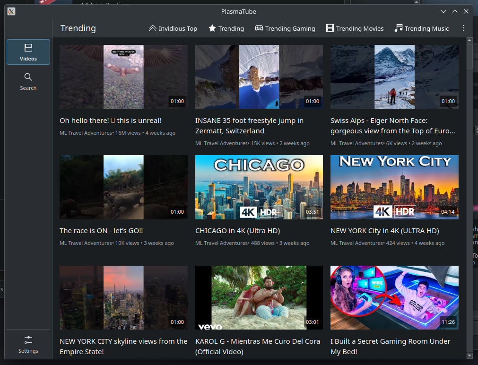Screen dimensions: 478x365
Task: Switch to Trending Music feed
Action: 422,28
